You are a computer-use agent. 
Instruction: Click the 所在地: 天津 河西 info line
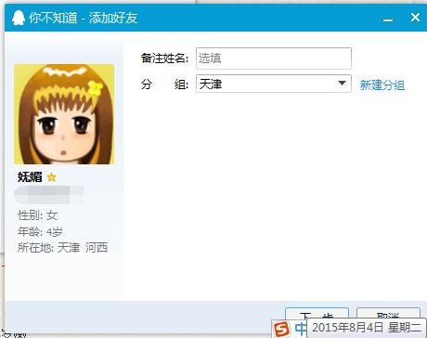coord(63,248)
